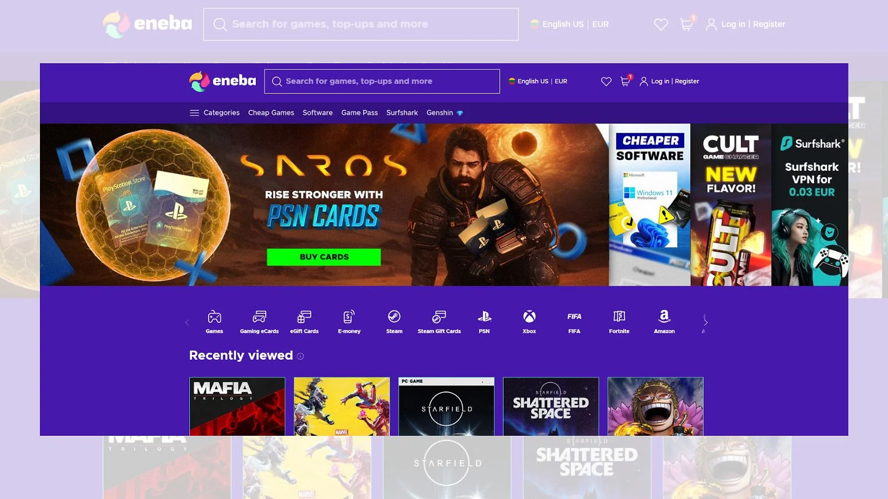This screenshot has height=499, width=888.
Task: Open the Cheap Games menu item
Action: (271, 113)
